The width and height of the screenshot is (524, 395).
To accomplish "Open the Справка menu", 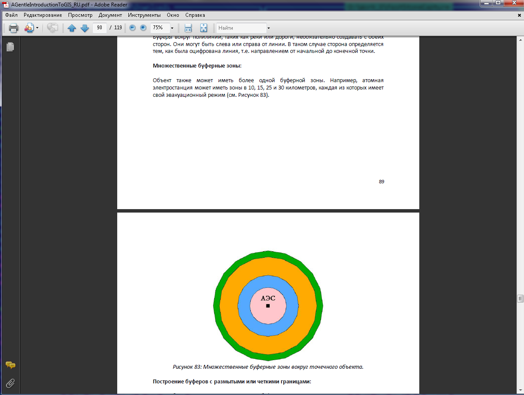I will point(195,15).
